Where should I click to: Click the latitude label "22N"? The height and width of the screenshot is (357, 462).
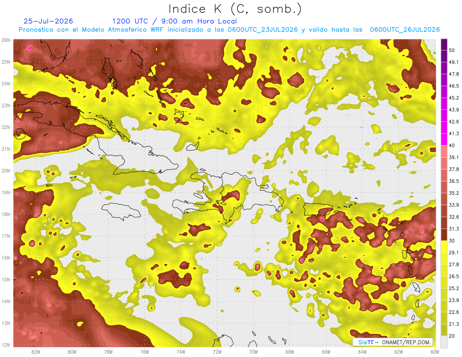point(6,127)
